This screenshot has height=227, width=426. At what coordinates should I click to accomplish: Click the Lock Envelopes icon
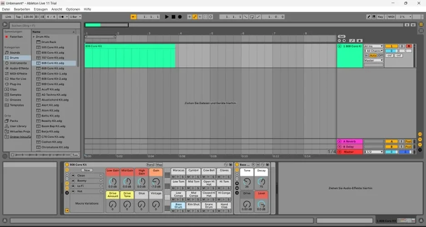pyautogui.click(x=359, y=41)
